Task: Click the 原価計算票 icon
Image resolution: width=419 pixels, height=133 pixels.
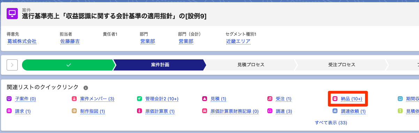Action: coord(139,111)
